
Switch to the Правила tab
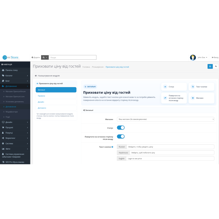[x=56, y=96]
